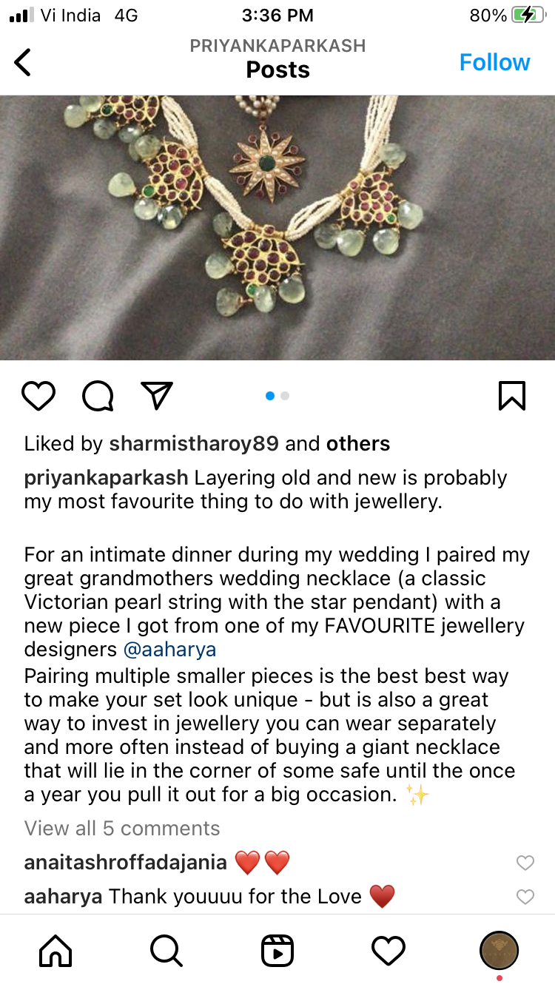This screenshot has width=555, height=987.
Task: Open sharmistharoy89's profile from likes
Action: coord(194,443)
